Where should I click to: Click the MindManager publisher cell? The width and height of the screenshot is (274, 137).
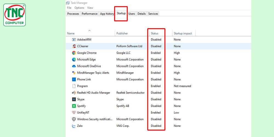(125, 73)
